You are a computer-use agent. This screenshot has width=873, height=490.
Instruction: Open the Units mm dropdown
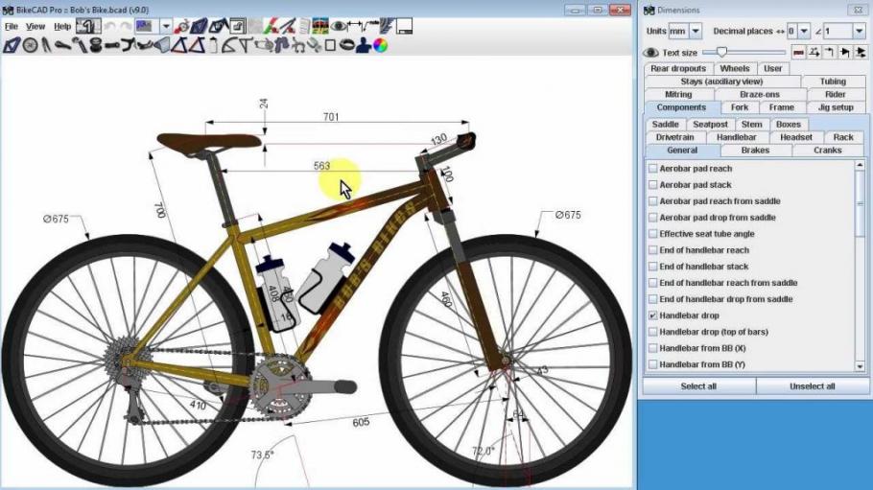click(696, 32)
